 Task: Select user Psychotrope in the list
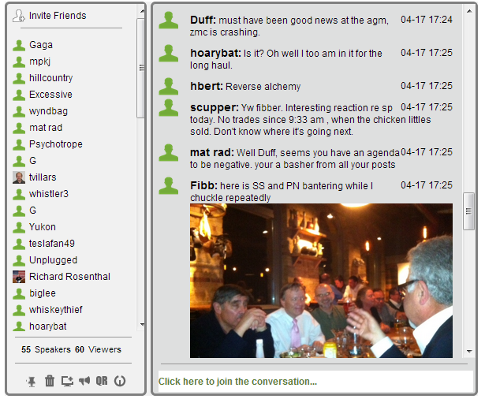point(56,144)
